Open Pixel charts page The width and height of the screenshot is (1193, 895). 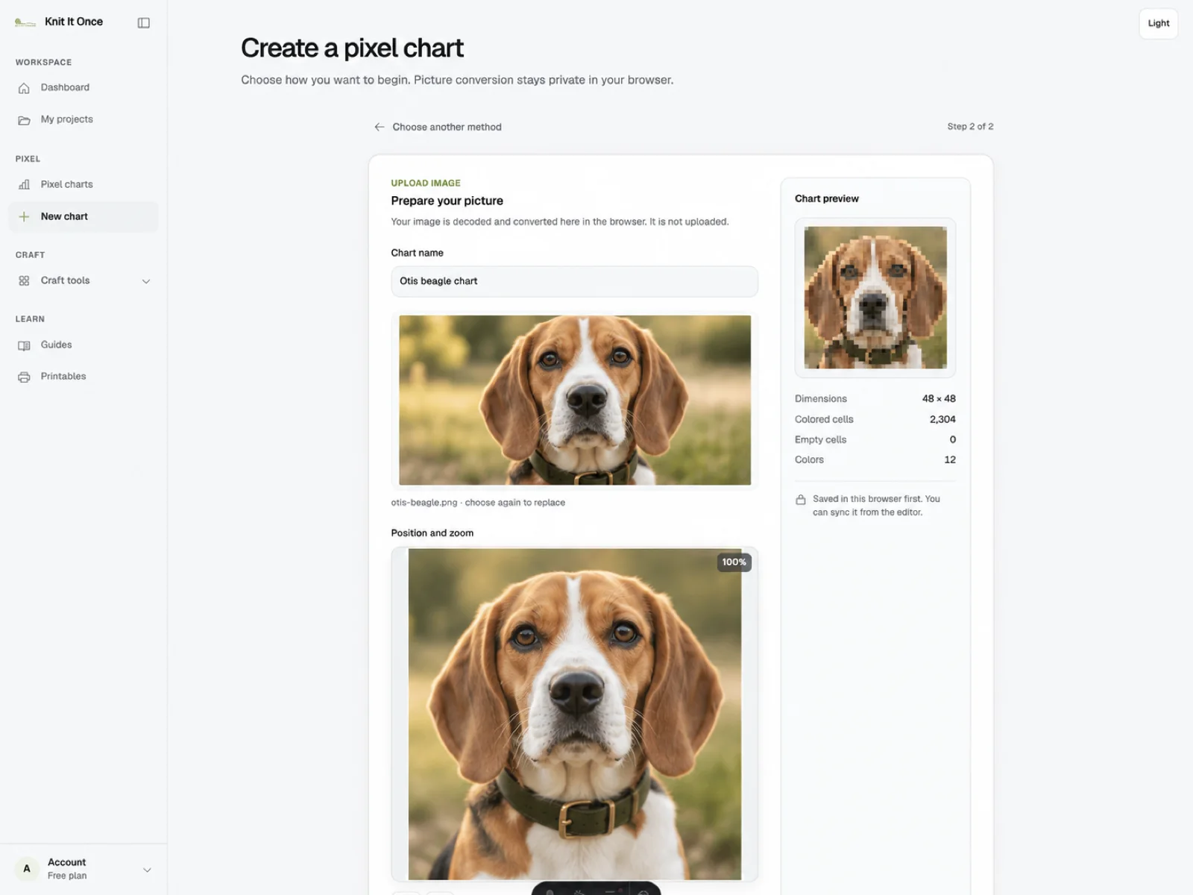point(83,184)
